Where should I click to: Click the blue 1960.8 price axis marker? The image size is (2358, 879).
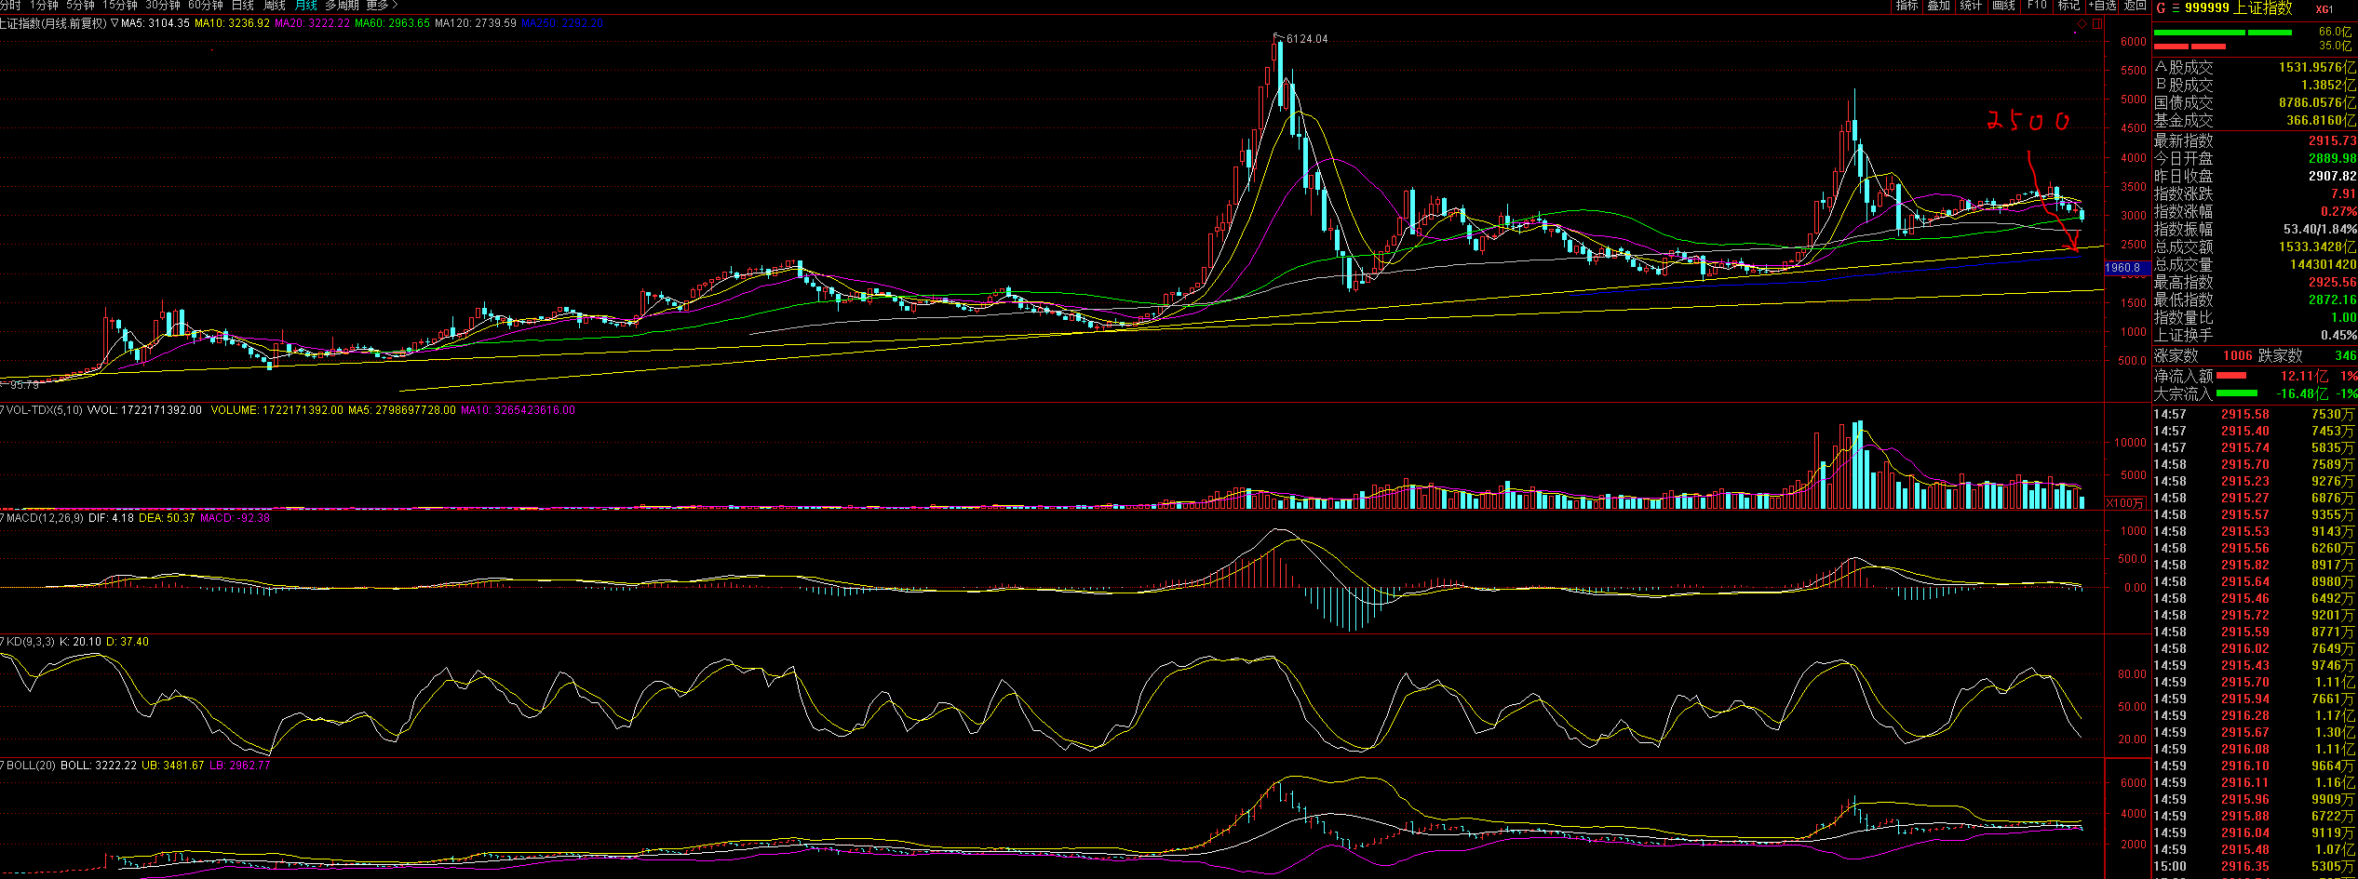point(2125,268)
